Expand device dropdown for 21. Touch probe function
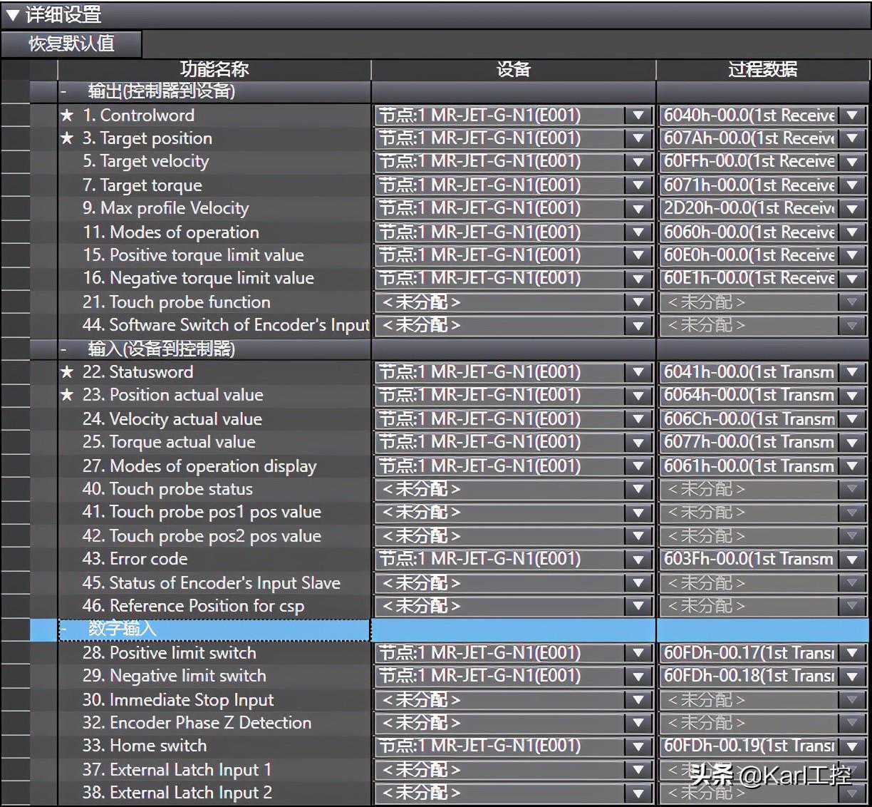The image size is (872, 807). point(638,302)
